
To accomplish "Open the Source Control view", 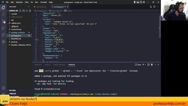I will click(3, 21).
